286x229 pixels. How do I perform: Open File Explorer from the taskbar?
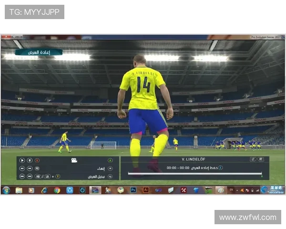point(19,190)
